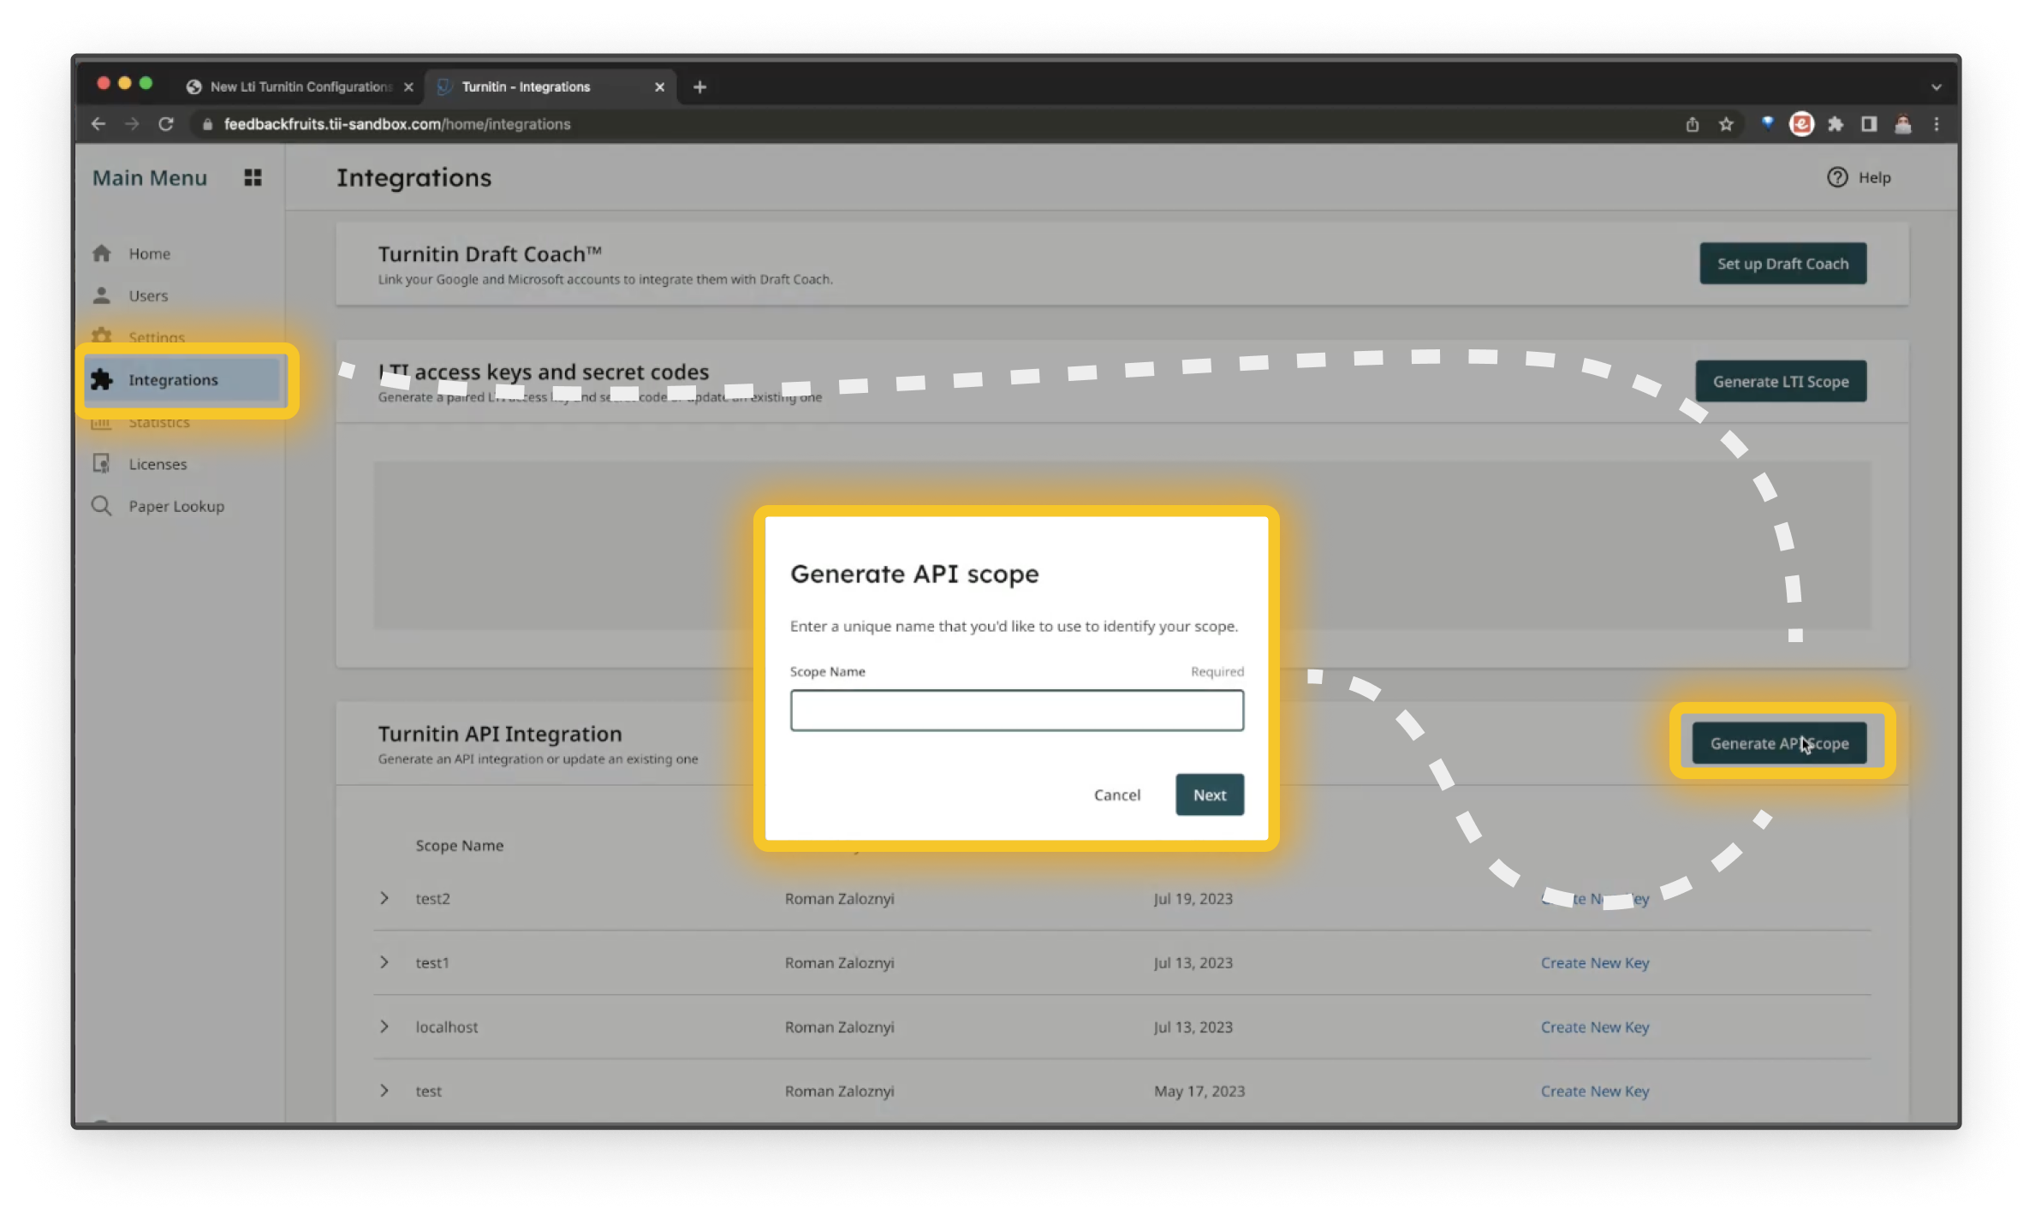This screenshot has width=2029, height=1214.
Task: Click the red circular extension icon
Action: click(1801, 124)
